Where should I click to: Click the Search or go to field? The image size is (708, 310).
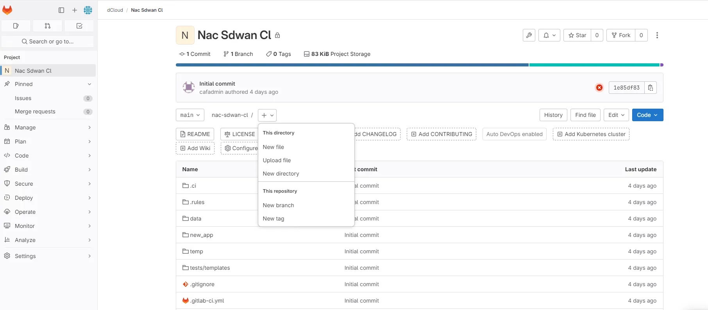pos(48,41)
